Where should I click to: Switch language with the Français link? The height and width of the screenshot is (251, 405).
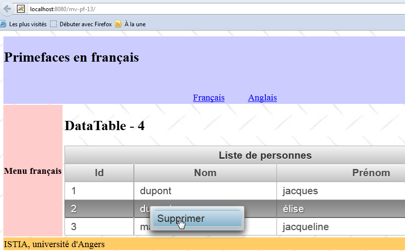click(x=209, y=98)
